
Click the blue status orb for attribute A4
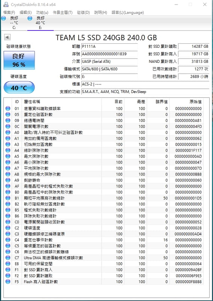point(8,150)
